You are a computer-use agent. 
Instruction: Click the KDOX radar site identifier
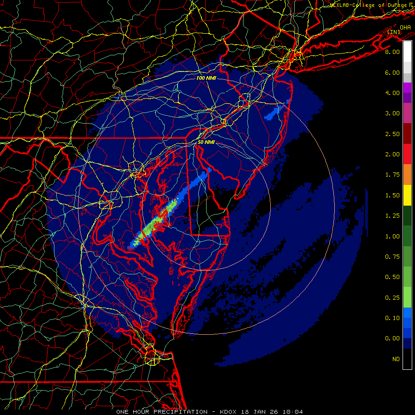[229, 412]
